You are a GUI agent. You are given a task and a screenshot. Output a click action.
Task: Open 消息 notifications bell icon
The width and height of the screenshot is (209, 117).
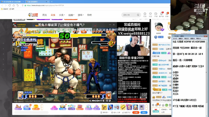tap(167, 15)
